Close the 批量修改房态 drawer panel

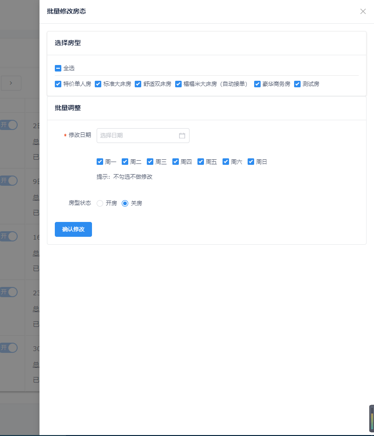coord(363,12)
